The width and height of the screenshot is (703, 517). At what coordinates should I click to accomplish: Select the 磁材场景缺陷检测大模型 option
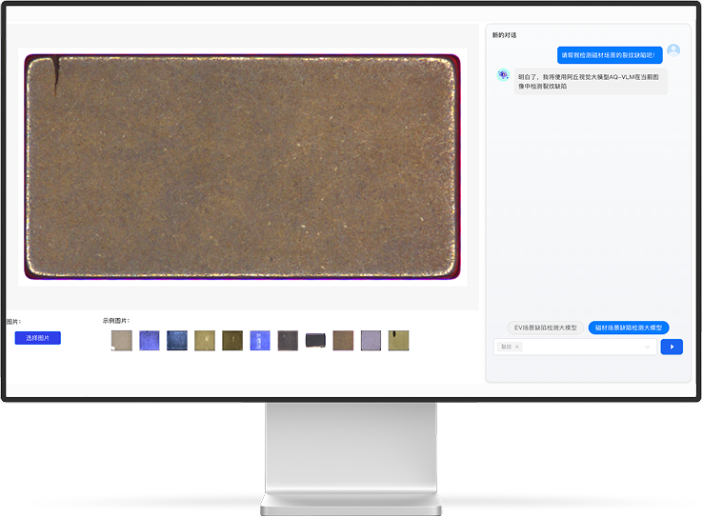[x=629, y=328]
